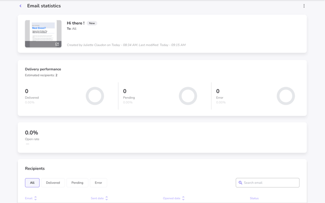Switch to the Delivered recipients filter
The height and width of the screenshot is (203, 325).
[53, 183]
